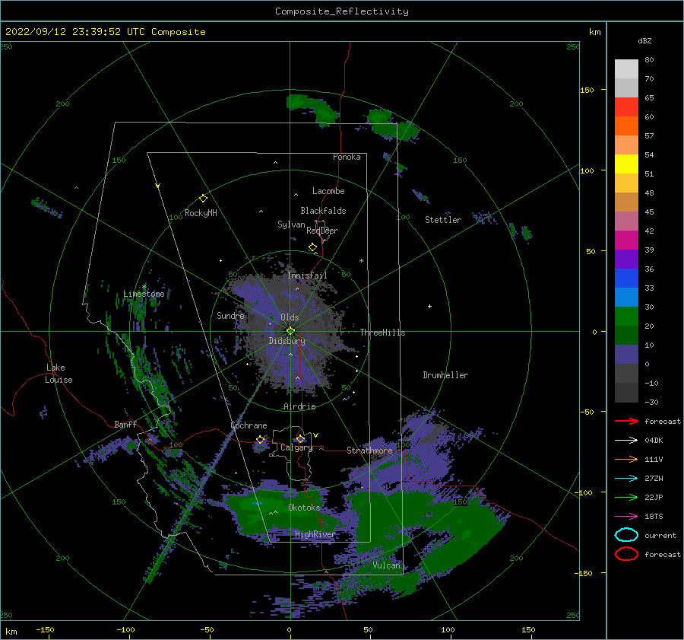Click the '18TS' legend text

[654, 517]
